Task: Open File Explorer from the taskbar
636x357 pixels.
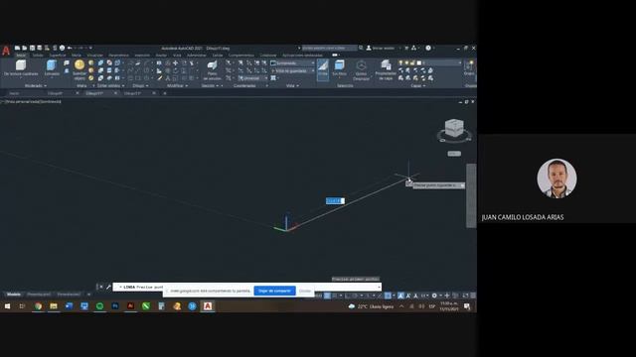Action: tap(54, 306)
